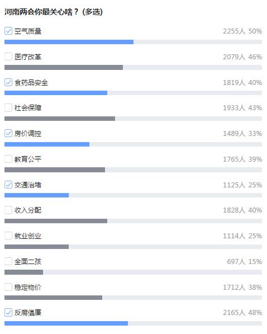Uncheck the 反腐倡廉 checkbox

tap(8, 313)
